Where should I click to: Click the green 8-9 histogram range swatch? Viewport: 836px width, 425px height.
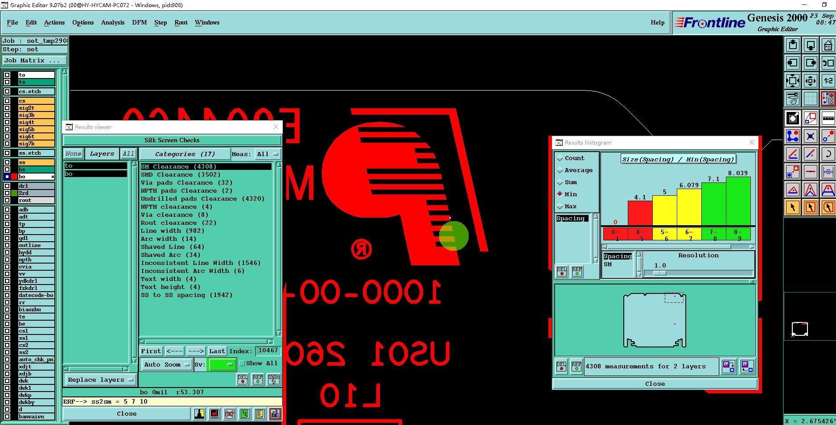(738, 235)
